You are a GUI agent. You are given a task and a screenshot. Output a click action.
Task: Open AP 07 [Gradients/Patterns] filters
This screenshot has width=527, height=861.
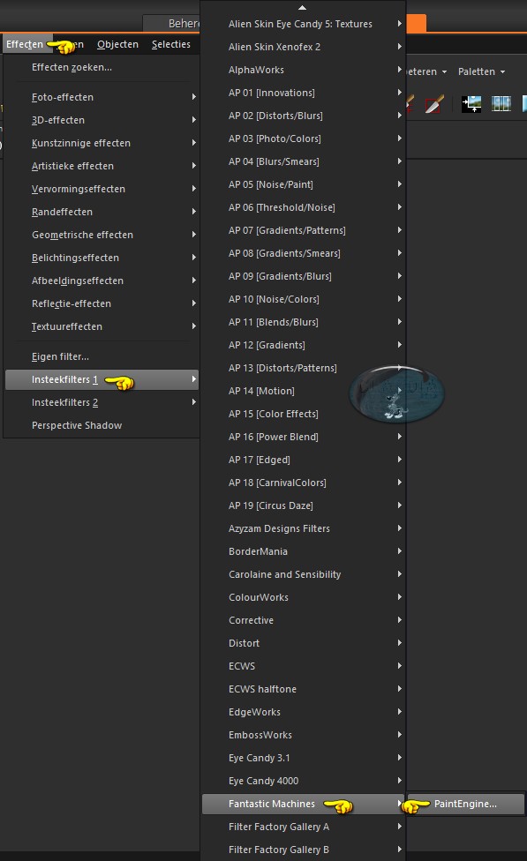click(304, 230)
